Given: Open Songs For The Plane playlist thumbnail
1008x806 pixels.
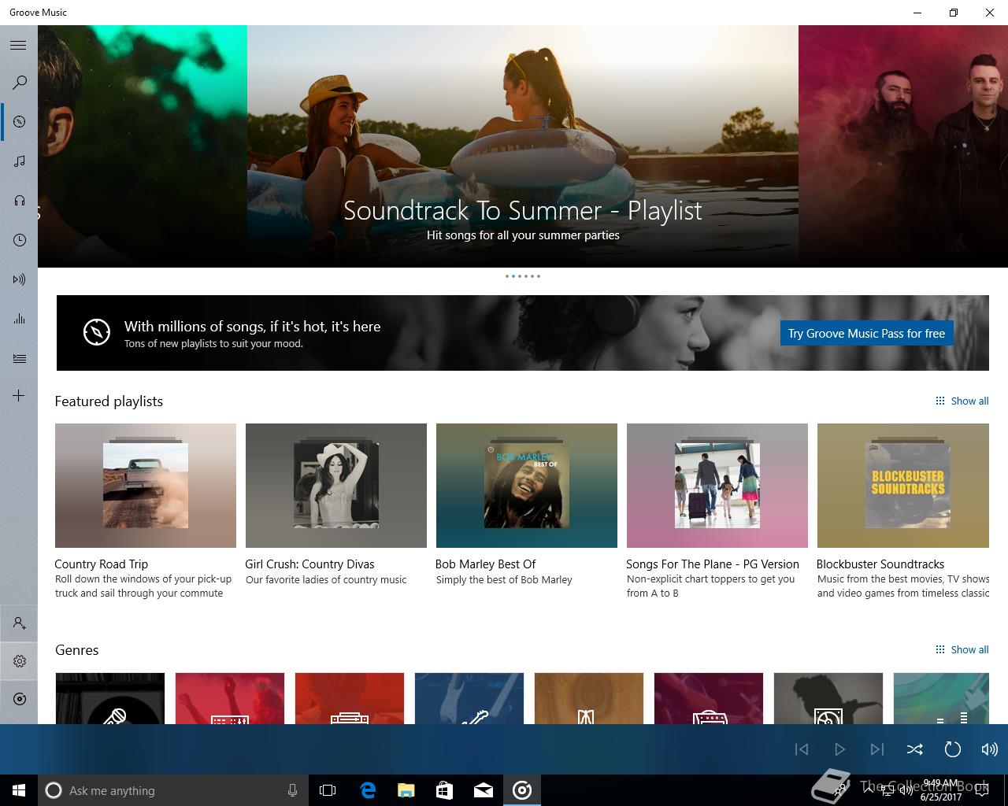Looking at the screenshot, I should click(x=717, y=486).
